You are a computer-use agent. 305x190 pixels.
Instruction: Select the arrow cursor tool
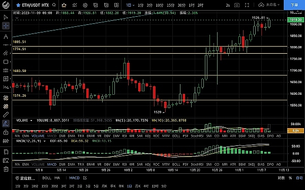coord(6,17)
